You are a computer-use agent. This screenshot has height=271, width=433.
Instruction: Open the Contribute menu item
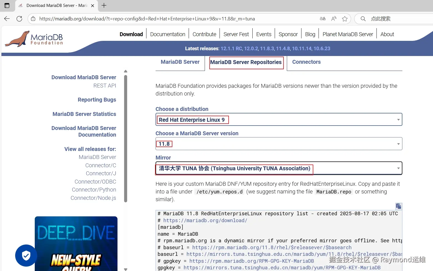pyautogui.click(x=204, y=34)
